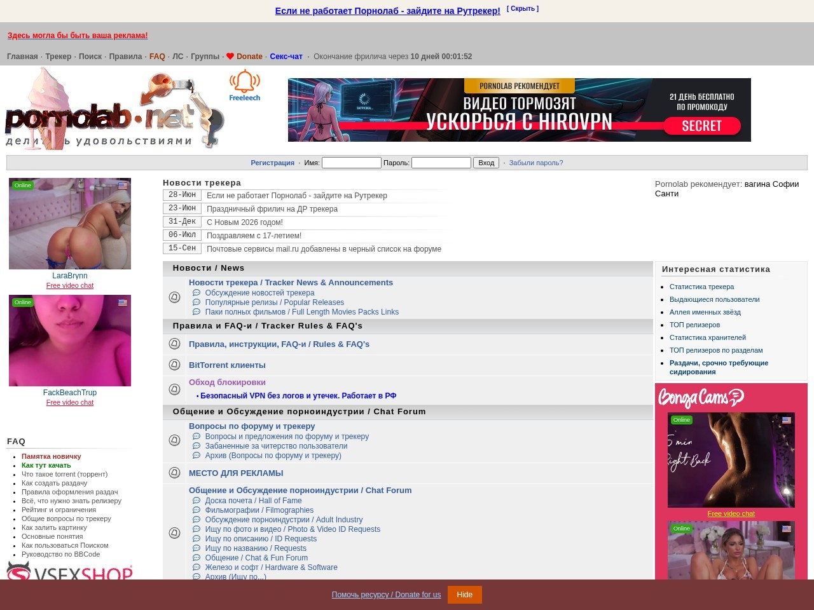Open Раздачи, срочно требующие сидирования link
This screenshot has width=814, height=610.
[x=719, y=367]
